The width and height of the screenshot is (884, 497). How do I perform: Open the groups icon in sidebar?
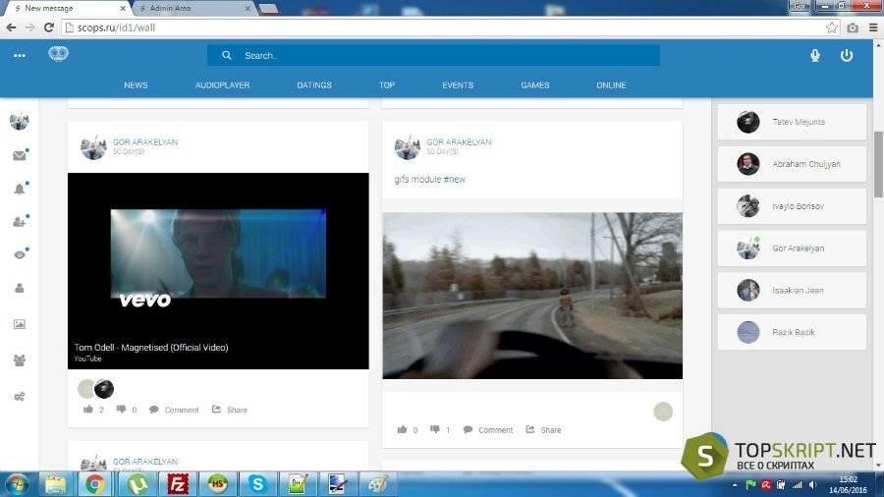tap(20, 360)
